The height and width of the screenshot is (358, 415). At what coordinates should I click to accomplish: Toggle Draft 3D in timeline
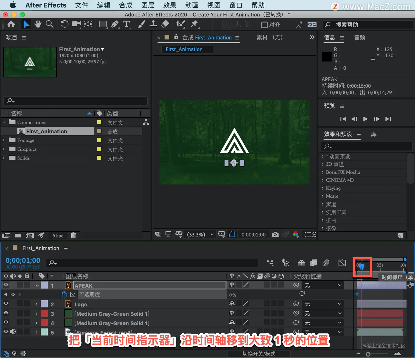285,263
